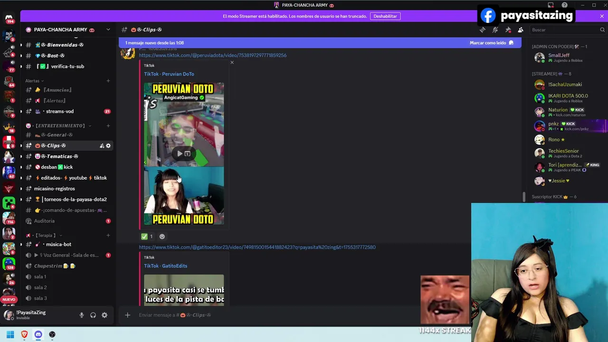Viewport: 608px width, 342px height.
Task: Show pinned messages
Action: point(508,29)
